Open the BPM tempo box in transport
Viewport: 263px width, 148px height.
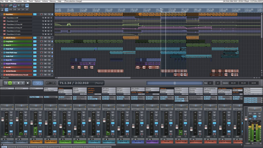coord(52,83)
